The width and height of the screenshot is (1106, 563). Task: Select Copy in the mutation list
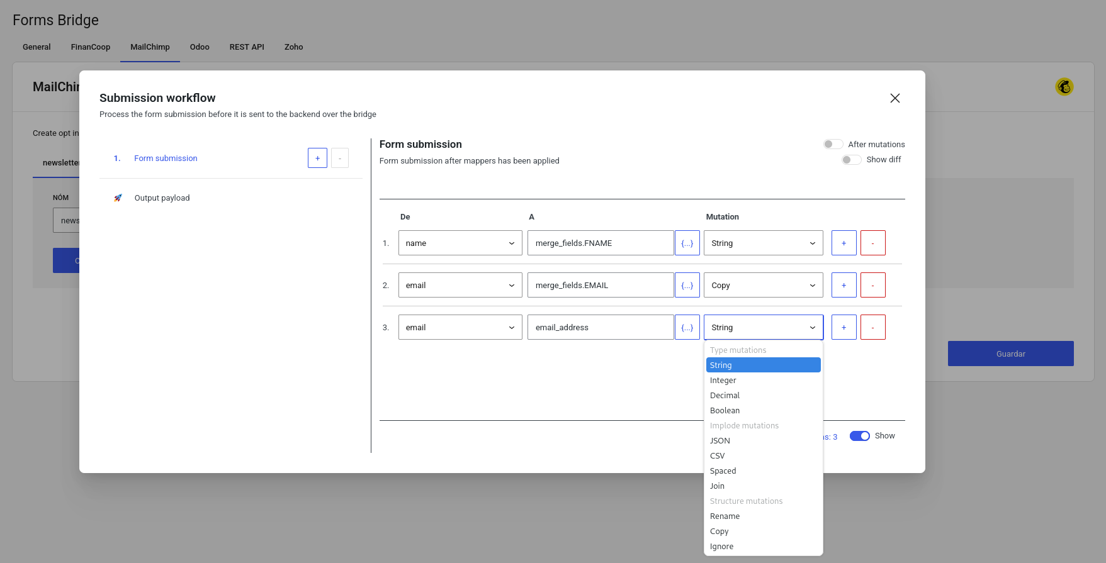click(x=763, y=531)
